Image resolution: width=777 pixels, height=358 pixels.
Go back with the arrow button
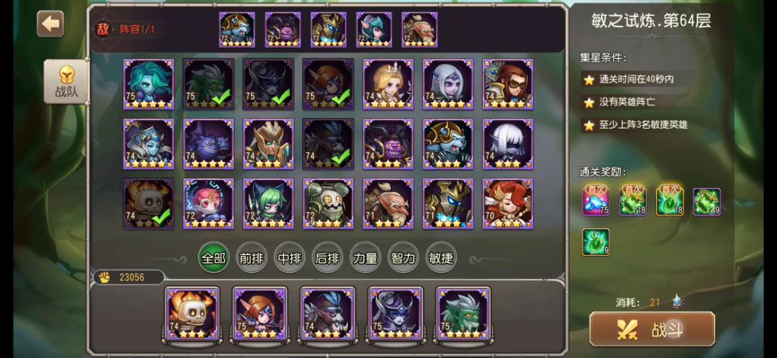click(x=50, y=24)
